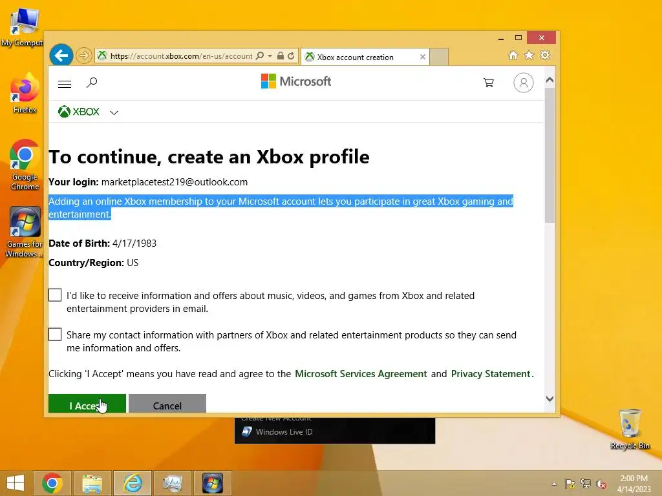
Task: Open the shopping cart icon
Action: [489, 83]
